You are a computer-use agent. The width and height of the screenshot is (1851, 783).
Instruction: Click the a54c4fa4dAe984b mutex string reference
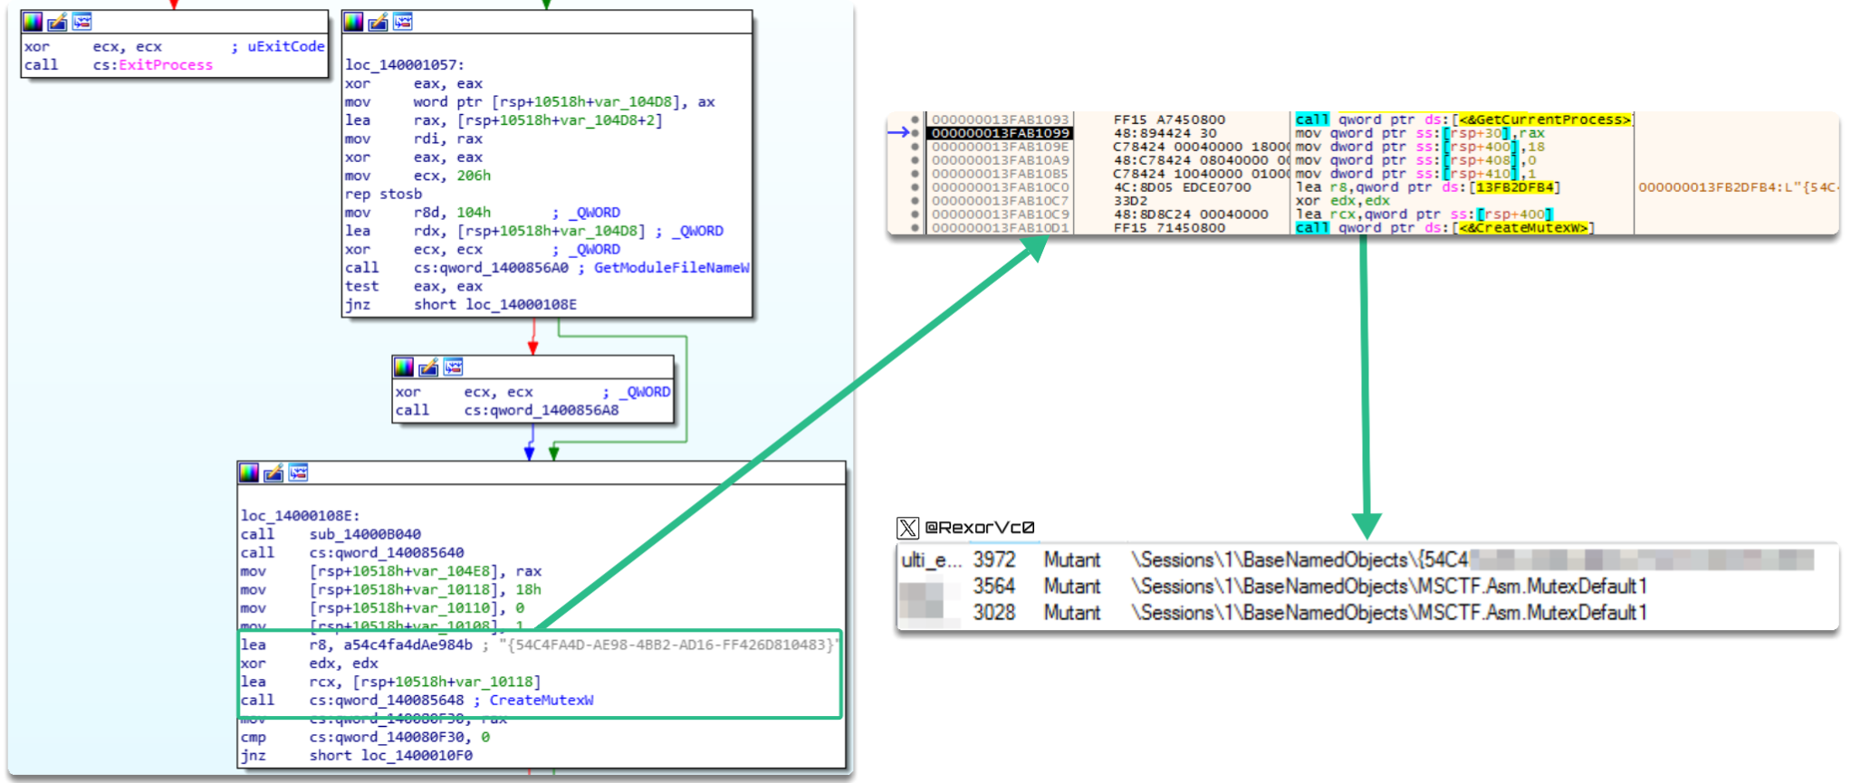408,645
